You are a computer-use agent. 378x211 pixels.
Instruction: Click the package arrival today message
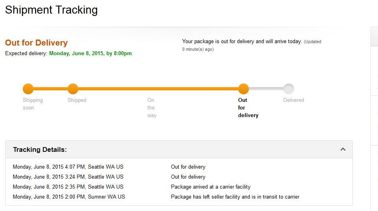point(242,41)
